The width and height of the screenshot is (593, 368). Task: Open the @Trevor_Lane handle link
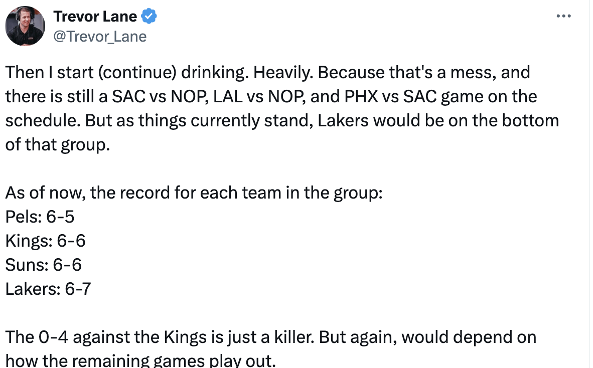[x=100, y=37]
